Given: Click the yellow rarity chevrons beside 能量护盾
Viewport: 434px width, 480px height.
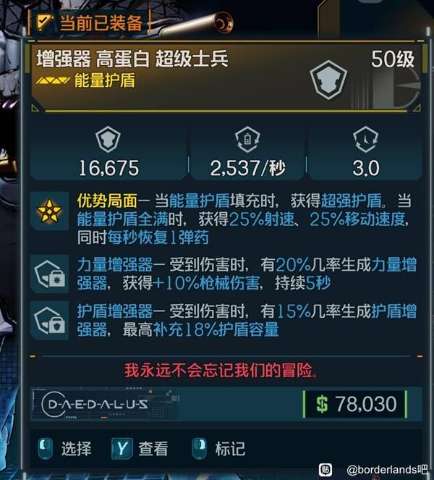Looking at the screenshot, I should click(52, 81).
